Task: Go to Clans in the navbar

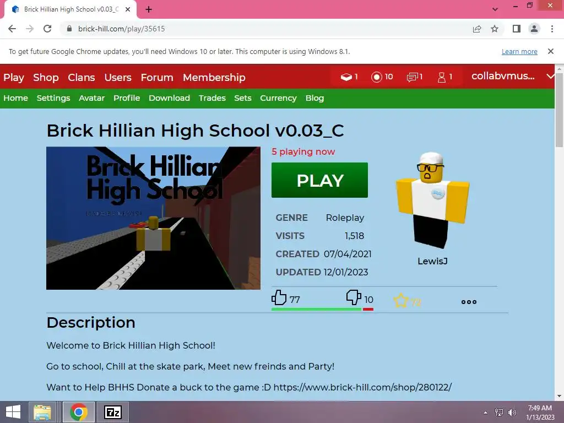Action: tap(82, 77)
